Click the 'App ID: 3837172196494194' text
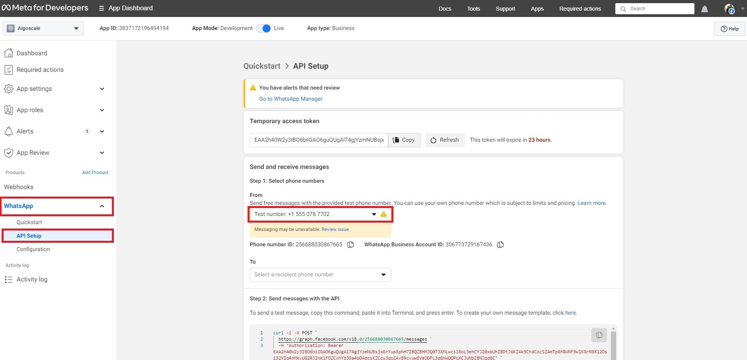747x360 pixels. click(134, 28)
